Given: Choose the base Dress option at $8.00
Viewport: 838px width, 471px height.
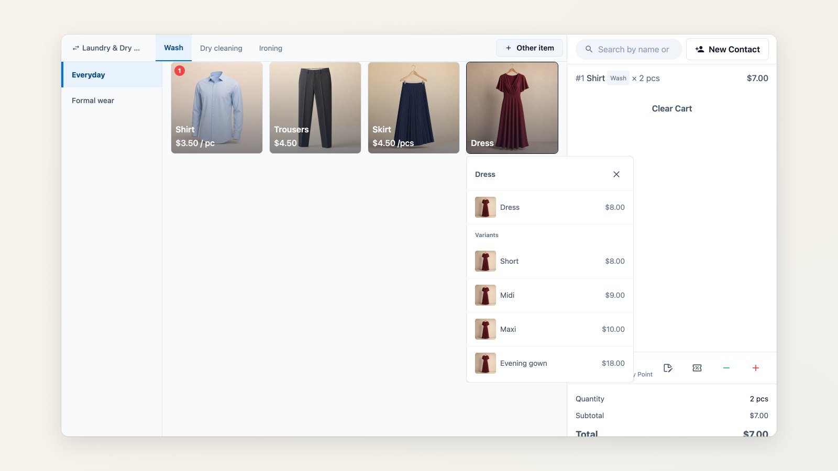Looking at the screenshot, I should [550, 207].
